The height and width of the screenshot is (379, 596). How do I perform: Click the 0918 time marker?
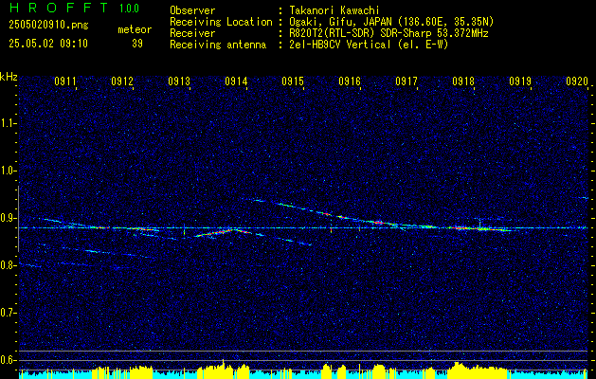[463, 81]
